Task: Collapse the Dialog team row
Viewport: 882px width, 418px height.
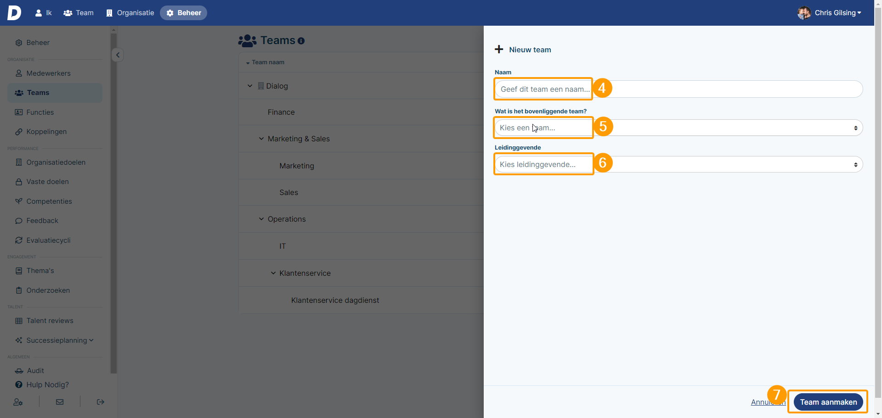Action: coord(250,86)
